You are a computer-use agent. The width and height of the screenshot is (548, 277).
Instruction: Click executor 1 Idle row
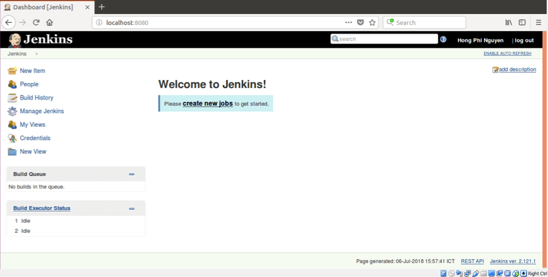click(x=76, y=221)
